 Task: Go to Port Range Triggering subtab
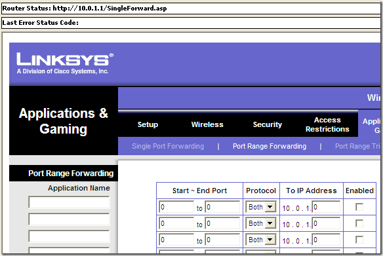[x=357, y=146]
